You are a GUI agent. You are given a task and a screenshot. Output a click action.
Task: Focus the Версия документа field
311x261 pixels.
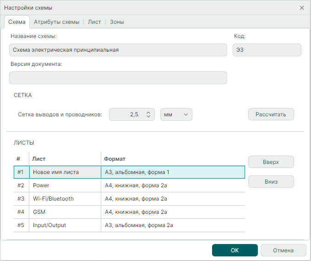tap(118, 78)
